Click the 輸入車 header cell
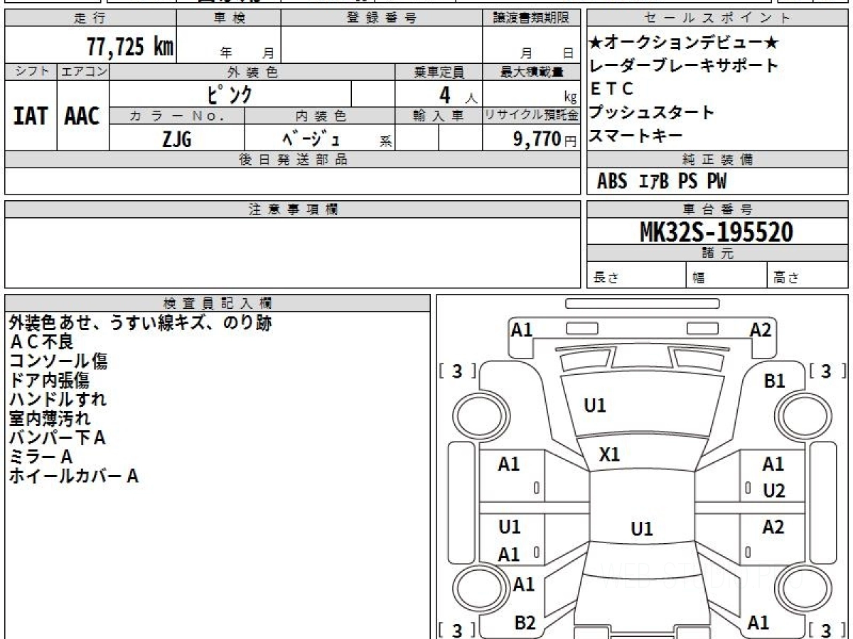Viewport: 853px width, 639px height. [439, 116]
